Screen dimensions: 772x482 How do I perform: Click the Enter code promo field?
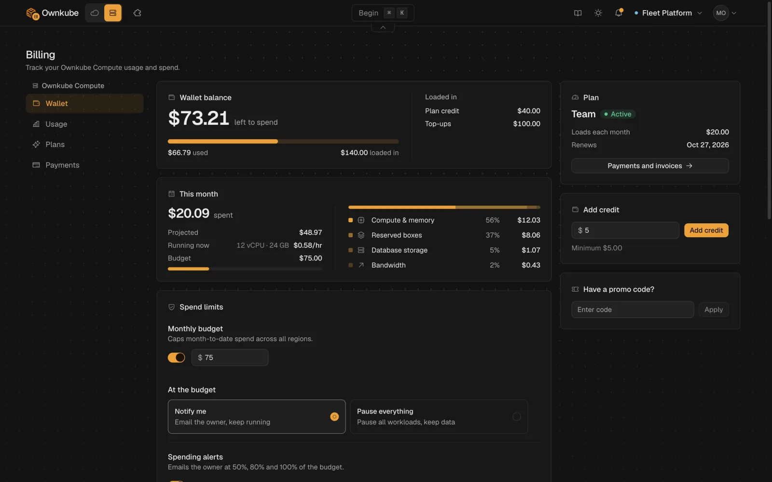click(633, 309)
